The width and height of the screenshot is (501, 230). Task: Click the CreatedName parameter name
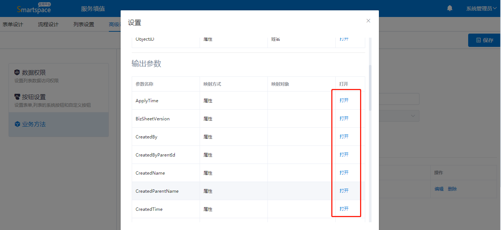(150, 173)
